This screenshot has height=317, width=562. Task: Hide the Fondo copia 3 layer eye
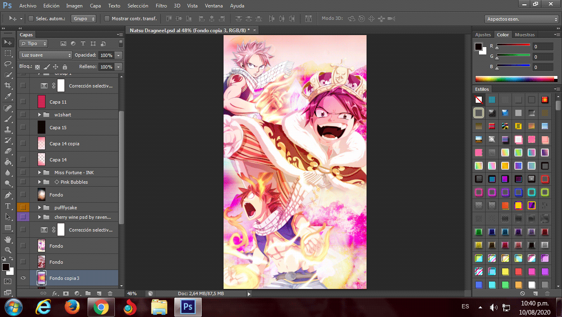pyautogui.click(x=23, y=278)
